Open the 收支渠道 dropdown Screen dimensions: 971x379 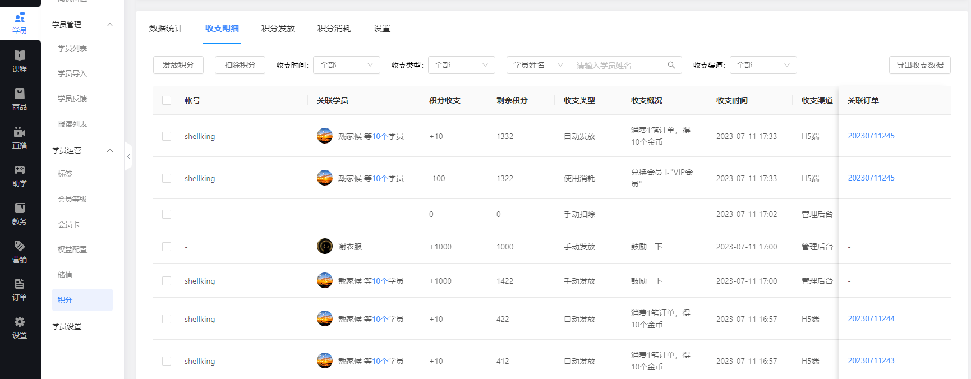click(x=763, y=65)
